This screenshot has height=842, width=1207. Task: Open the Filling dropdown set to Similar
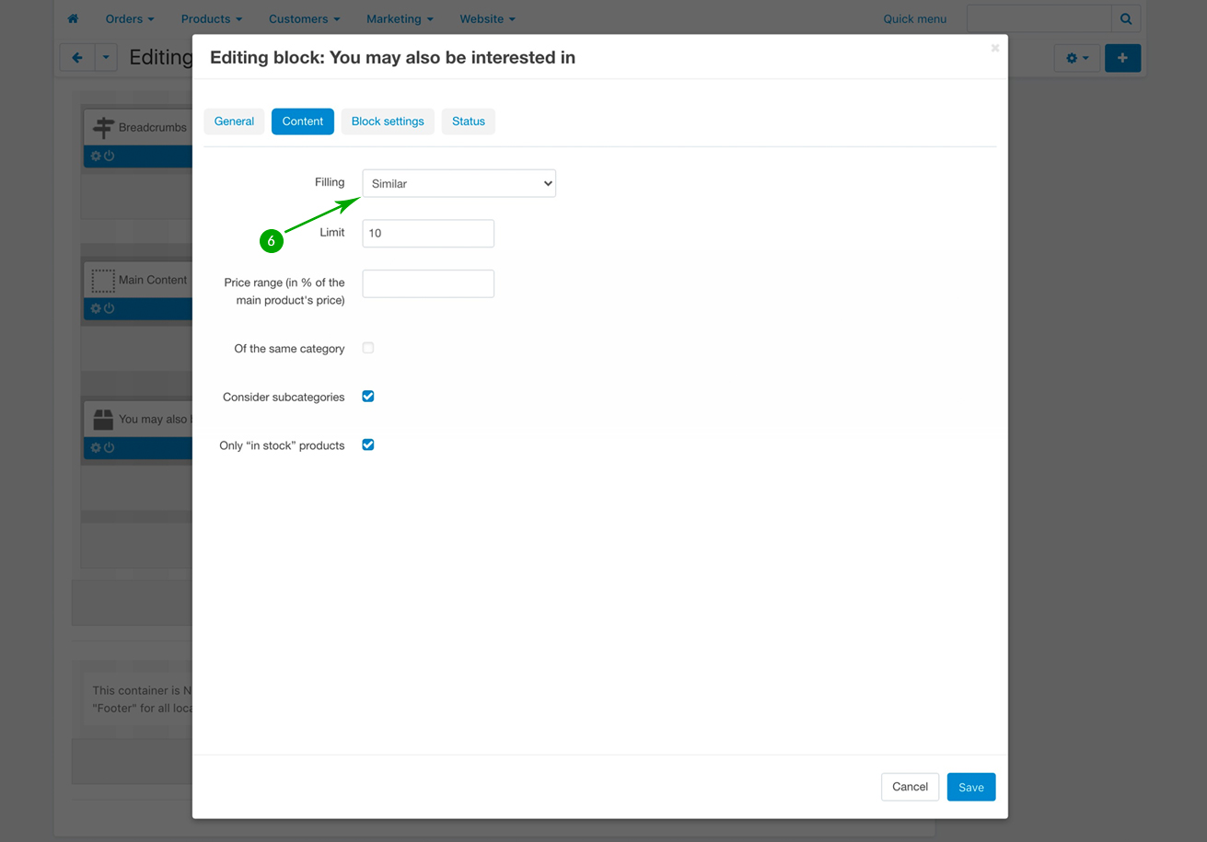pyautogui.click(x=458, y=183)
